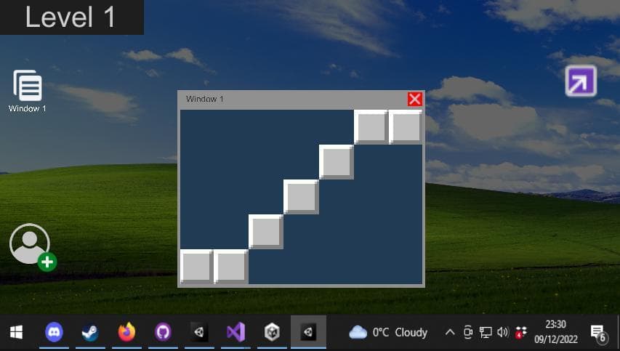Close Window 1 with the red X

(415, 100)
